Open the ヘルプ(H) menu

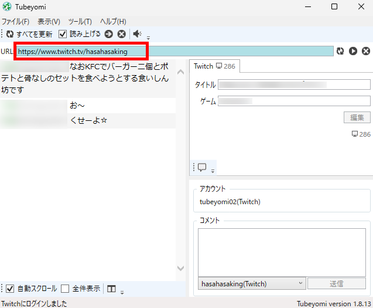[x=113, y=22]
